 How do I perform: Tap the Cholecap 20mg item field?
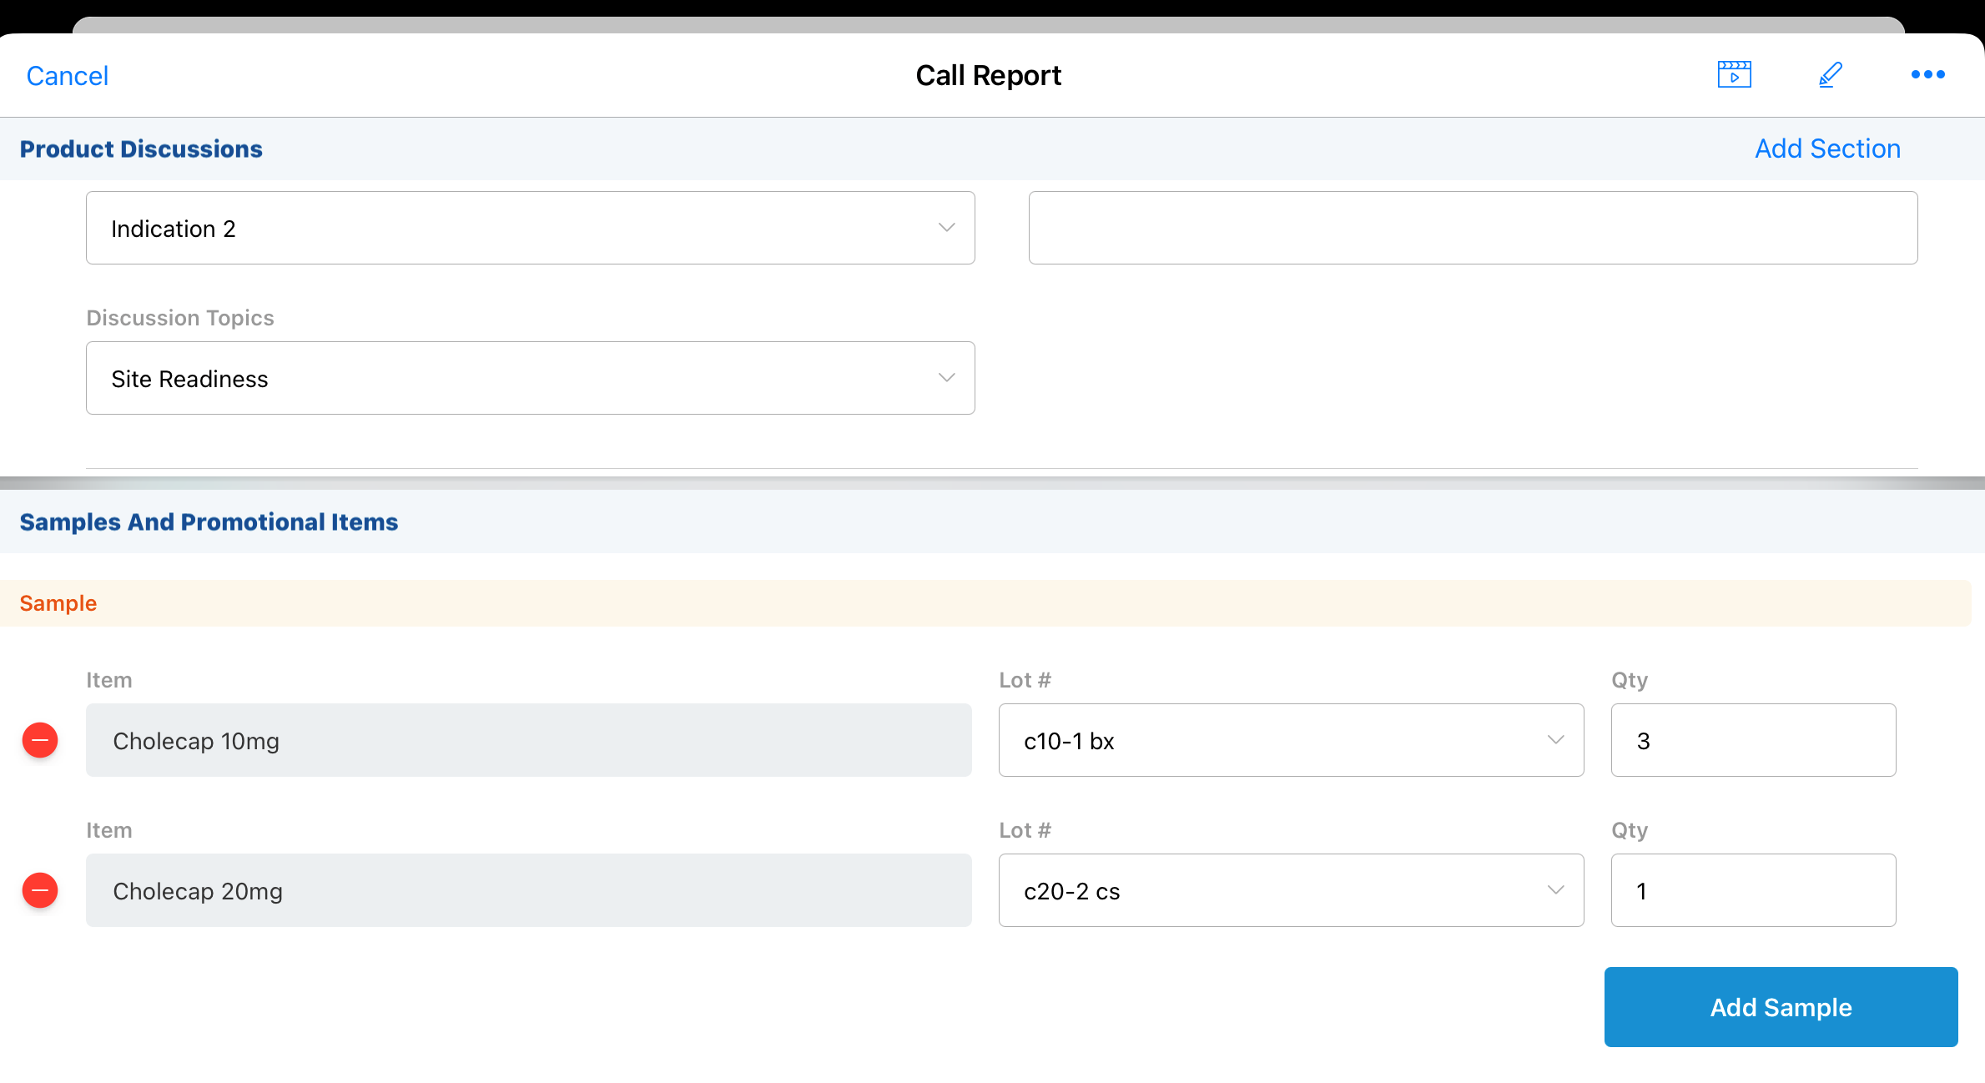click(x=528, y=890)
